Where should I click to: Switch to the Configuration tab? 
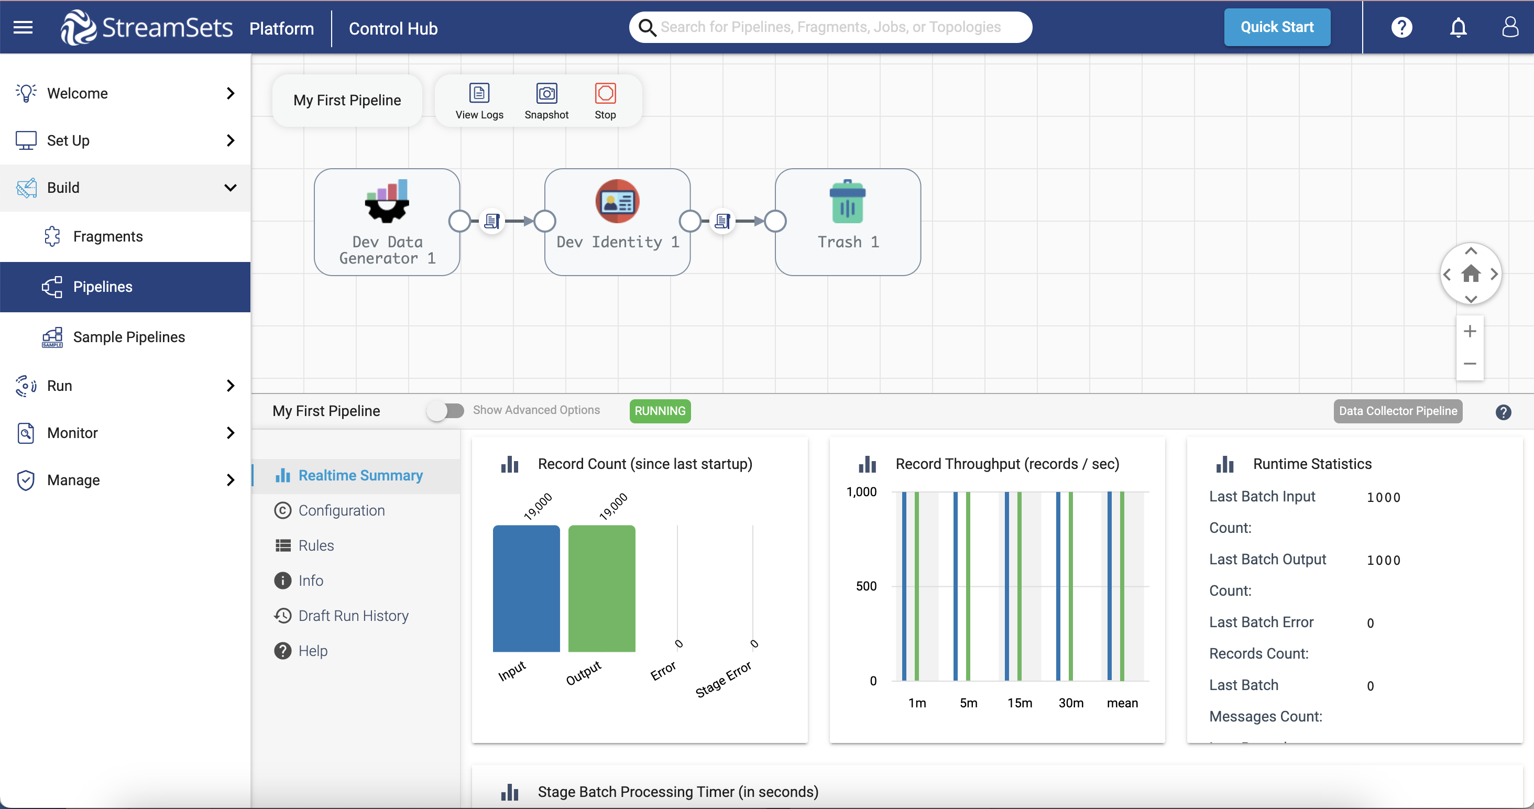click(x=341, y=510)
